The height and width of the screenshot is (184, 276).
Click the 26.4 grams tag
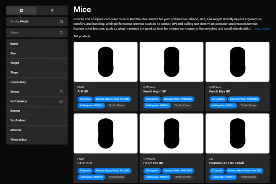(x=152, y=171)
